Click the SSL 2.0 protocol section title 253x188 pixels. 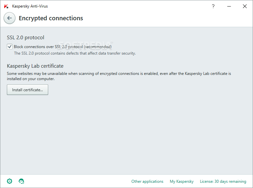point(26,38)
